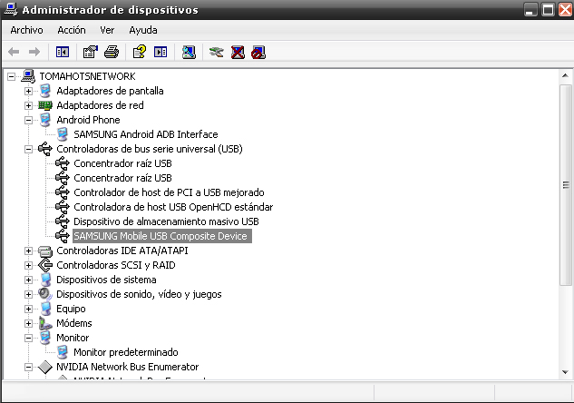The width and height of the screenshot is (574, 403).
Task: Select SAMSUNG Android ADB Interface text
Action: pos(146,134)
